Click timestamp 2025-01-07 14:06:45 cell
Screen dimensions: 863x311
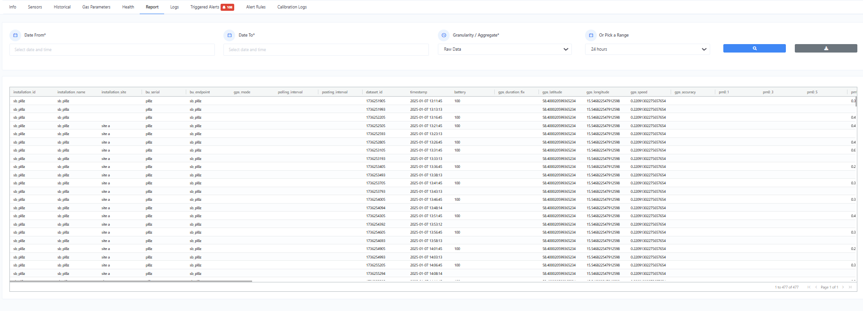(426, 265)
